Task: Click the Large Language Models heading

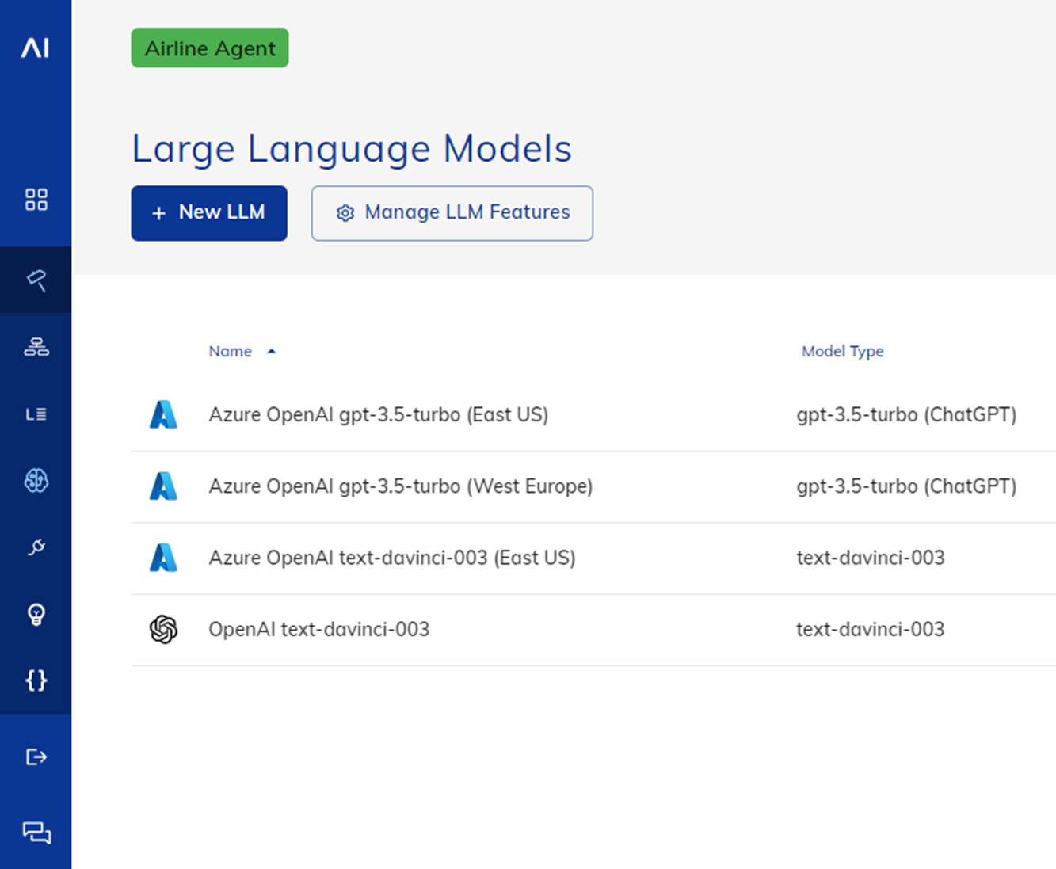Action: 352,149
